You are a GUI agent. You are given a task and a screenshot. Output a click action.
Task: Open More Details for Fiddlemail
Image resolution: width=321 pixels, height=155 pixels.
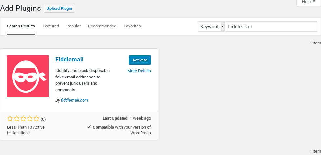pos(139,71)
